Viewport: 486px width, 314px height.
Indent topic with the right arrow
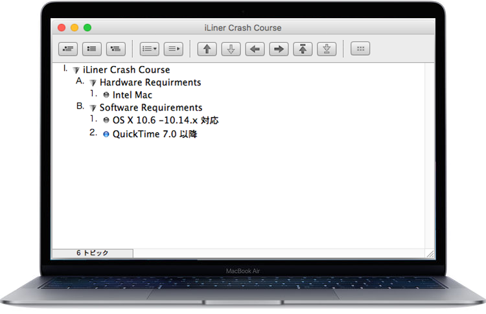(x=279, y=49)
